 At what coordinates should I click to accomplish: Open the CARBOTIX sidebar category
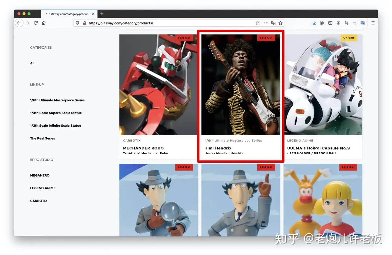pos(39,201)
